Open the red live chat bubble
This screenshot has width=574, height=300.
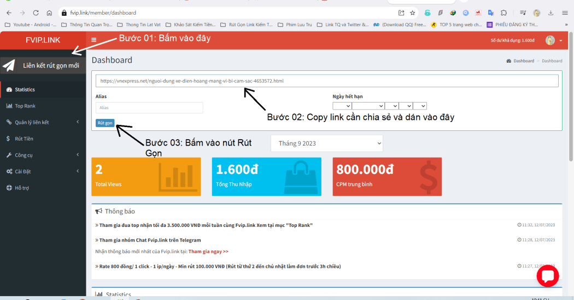coord(548,276)
